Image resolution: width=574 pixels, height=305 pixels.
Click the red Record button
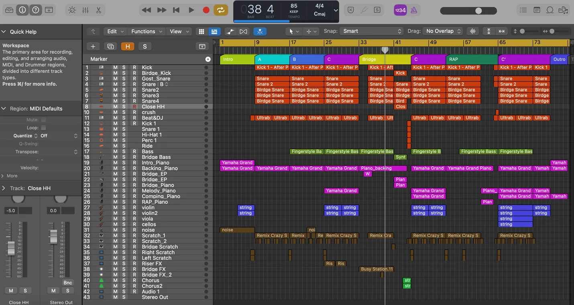(206, 10)
